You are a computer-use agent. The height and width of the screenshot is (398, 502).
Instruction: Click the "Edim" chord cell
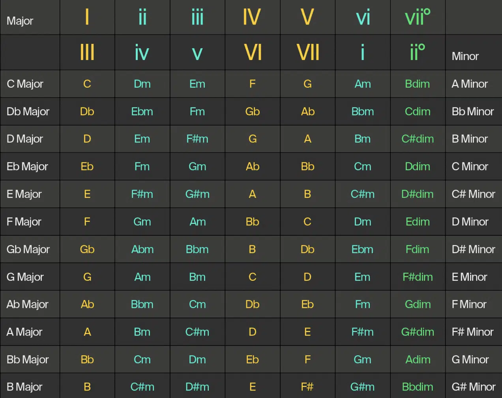(418, 222)
